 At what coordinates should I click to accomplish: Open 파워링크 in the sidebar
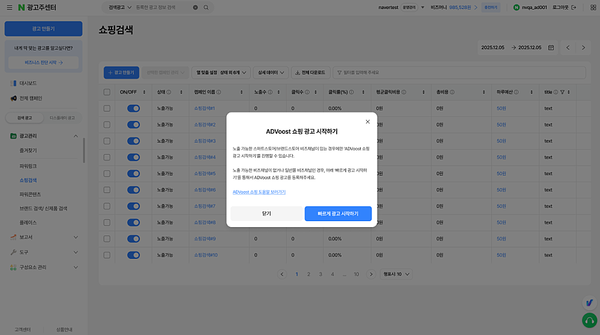coord(28,166)
